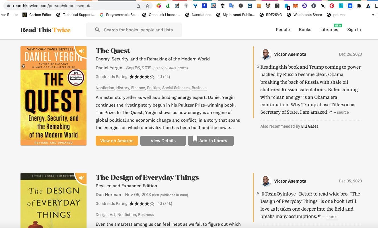Screen dimensions: 378x228
Task: Open the OpenLink License bookmark
Action: point(161,15)
